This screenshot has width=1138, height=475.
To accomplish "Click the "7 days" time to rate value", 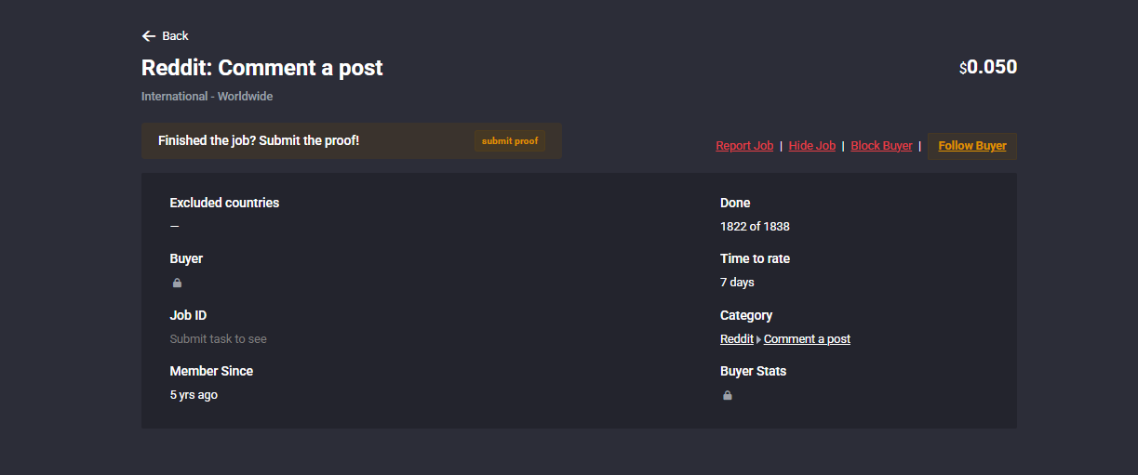I will [x=737, y=283].
